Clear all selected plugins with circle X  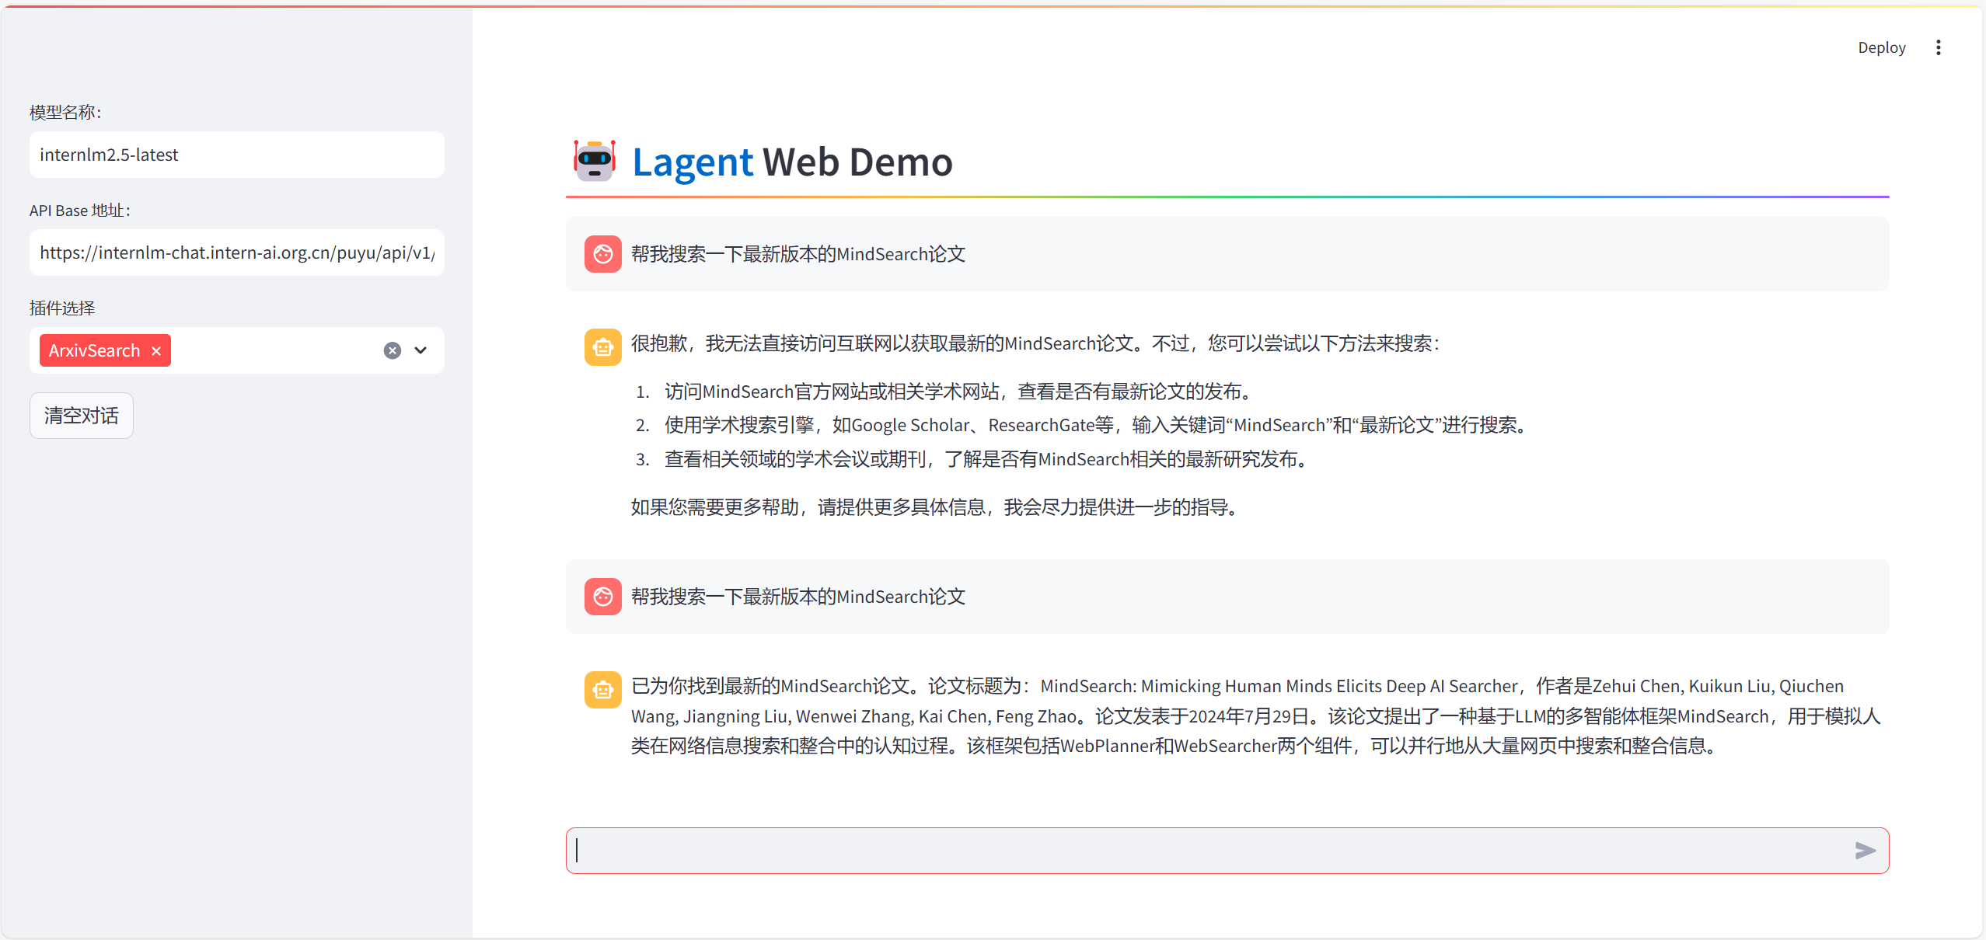(393, 350)
